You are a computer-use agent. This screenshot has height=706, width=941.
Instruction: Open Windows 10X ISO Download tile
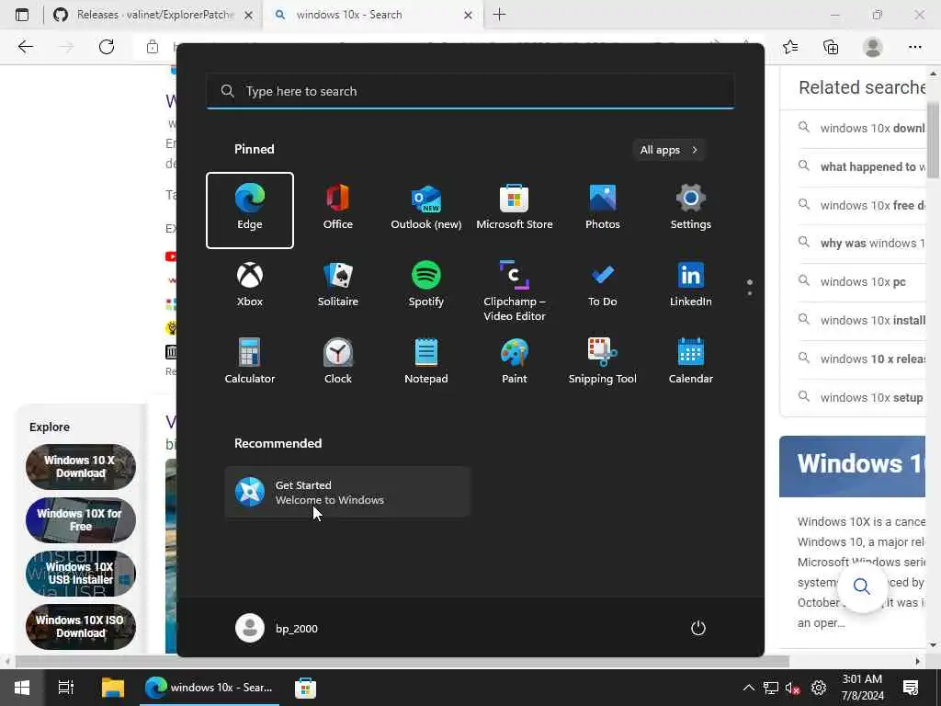pyautogui.click(x=81, y=627)
